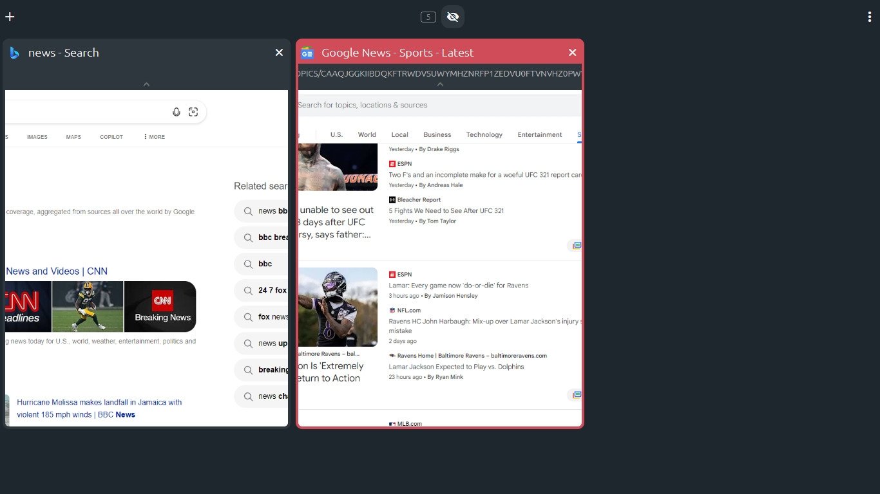Expand the Bing More menu
Image resolution: width=880 pixels, height=494 pixels.
point(154,137)
